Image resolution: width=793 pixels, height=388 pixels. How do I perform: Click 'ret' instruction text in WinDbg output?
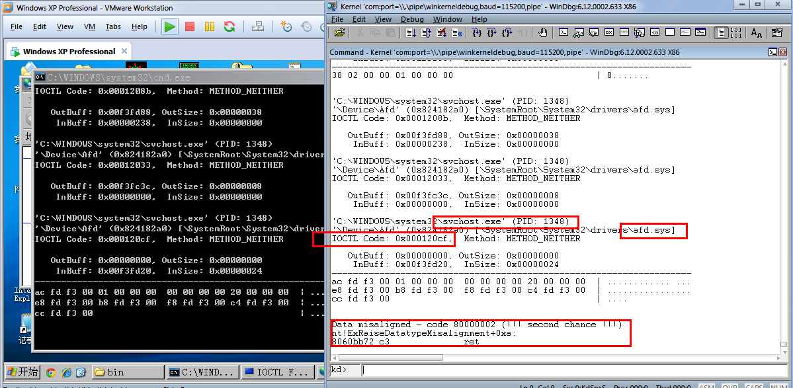pyautogui.click(x=472, y=342)
